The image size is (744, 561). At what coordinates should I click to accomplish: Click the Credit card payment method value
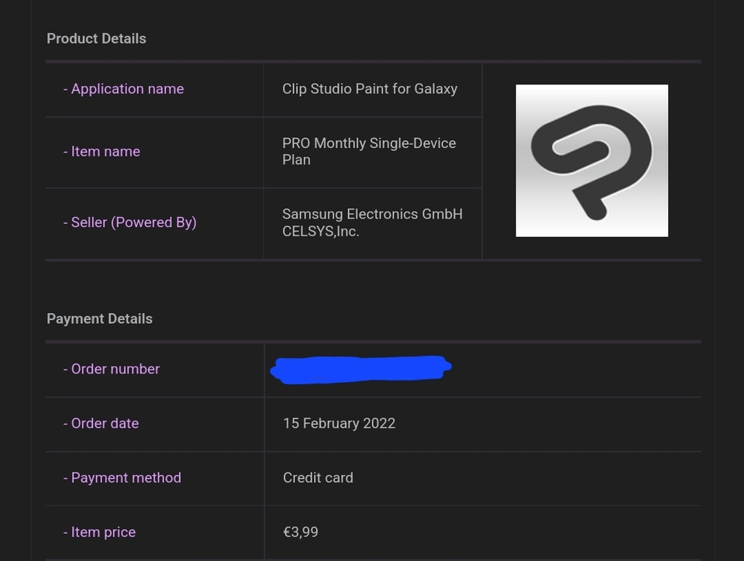[318, 477]
